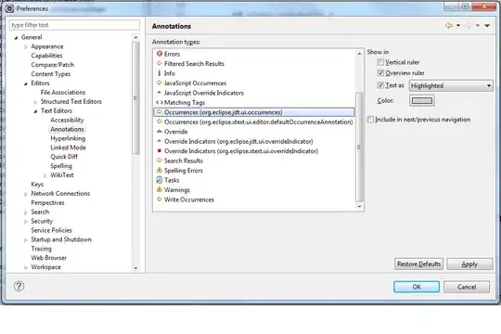Image resolution: width=501 pixels, height=334 pixels.
Task: Collapse the General tree node
Action: tap(16, 38)
